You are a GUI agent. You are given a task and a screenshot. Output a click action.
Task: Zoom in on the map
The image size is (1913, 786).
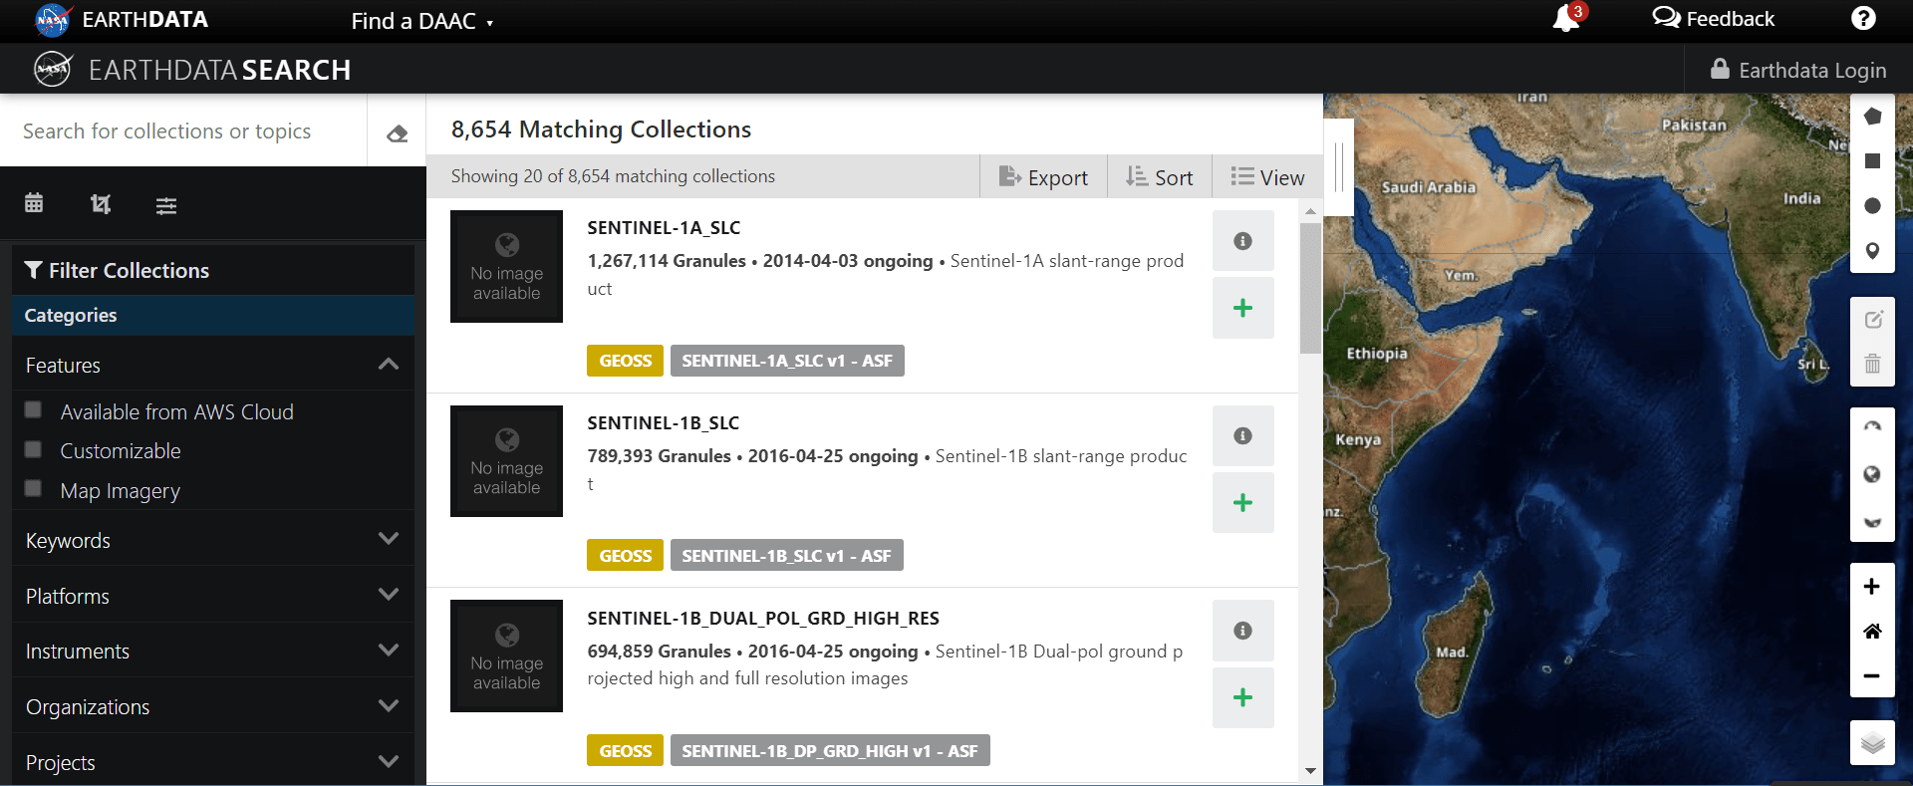tap(1872, 586)
